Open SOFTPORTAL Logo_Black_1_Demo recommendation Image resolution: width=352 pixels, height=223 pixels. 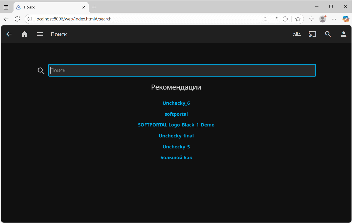click(176, 125)
